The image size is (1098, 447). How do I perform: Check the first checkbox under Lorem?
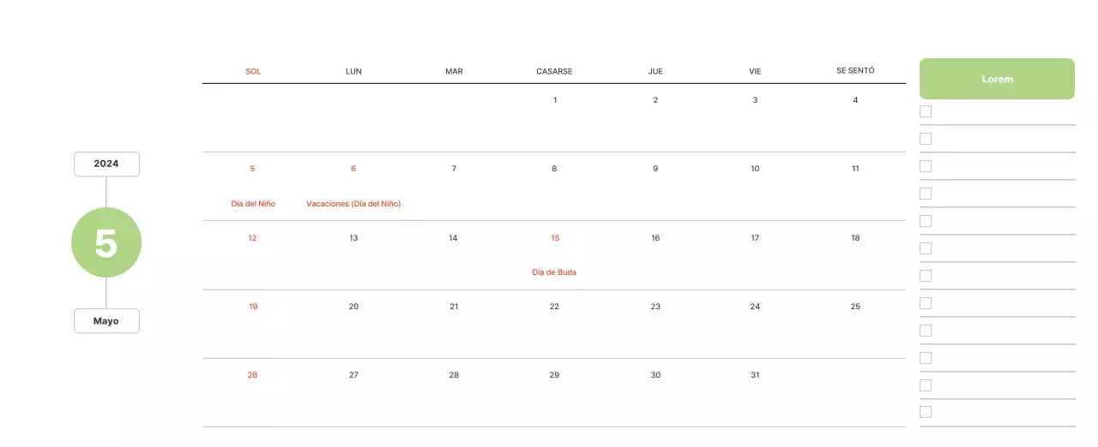click(926, 111)
